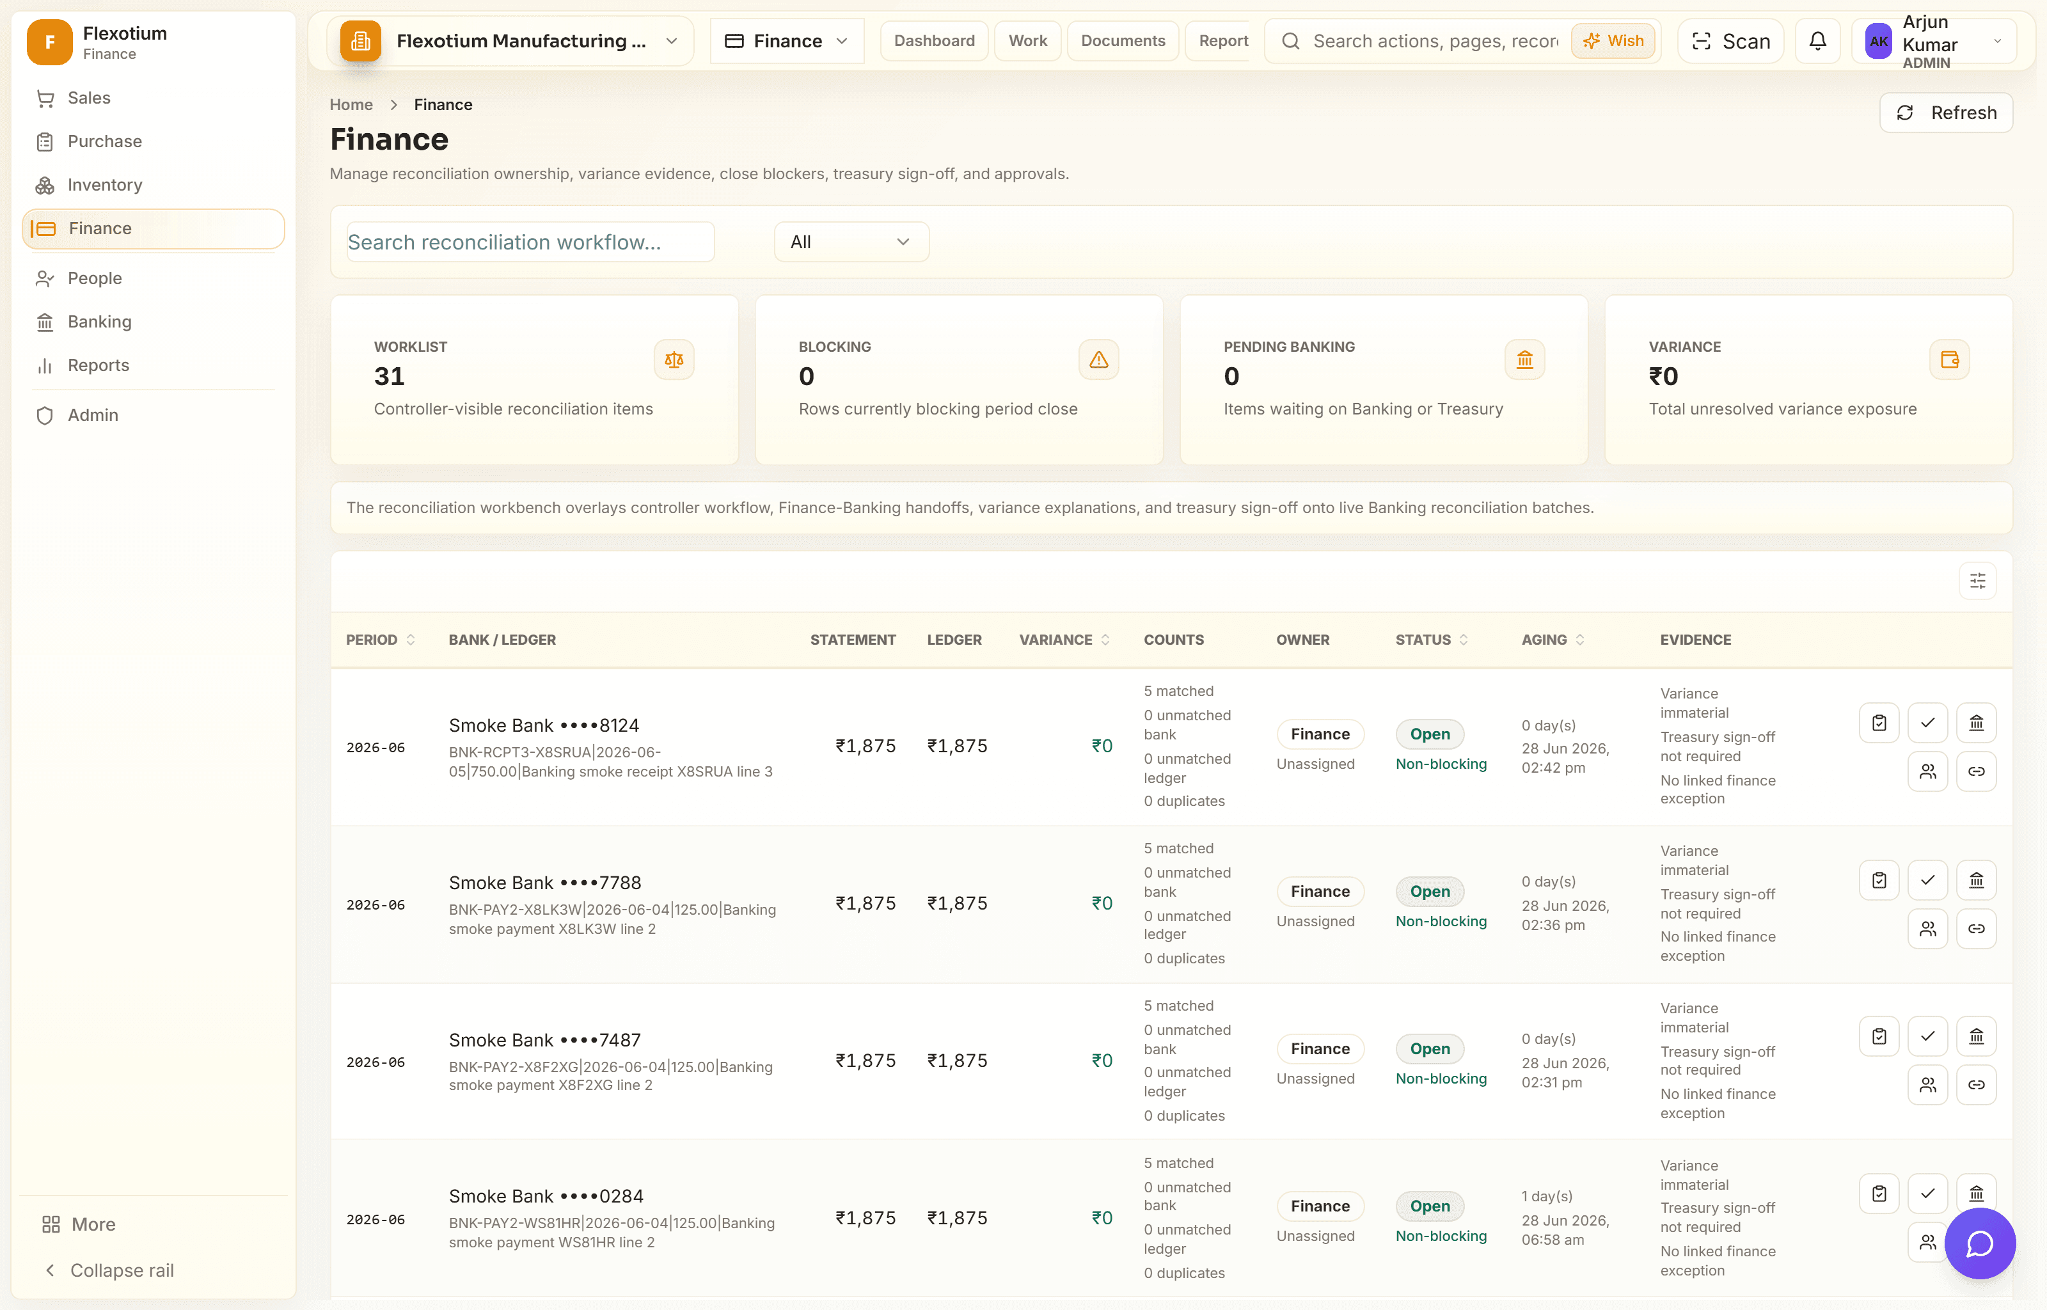This screenshot has width=2047, height=1310.
Task: Click the More grid icon in sidebar
Action: pos(51,1224)
